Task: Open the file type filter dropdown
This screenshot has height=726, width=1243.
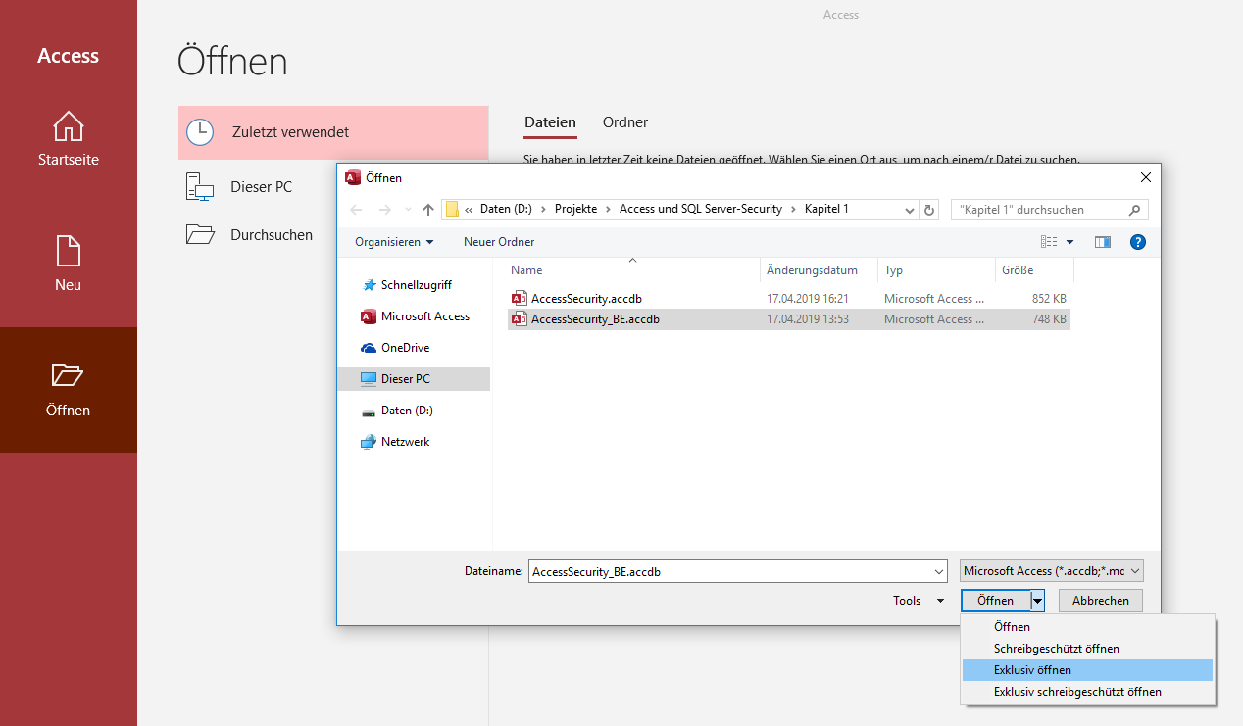Action: coord(1051,571)
